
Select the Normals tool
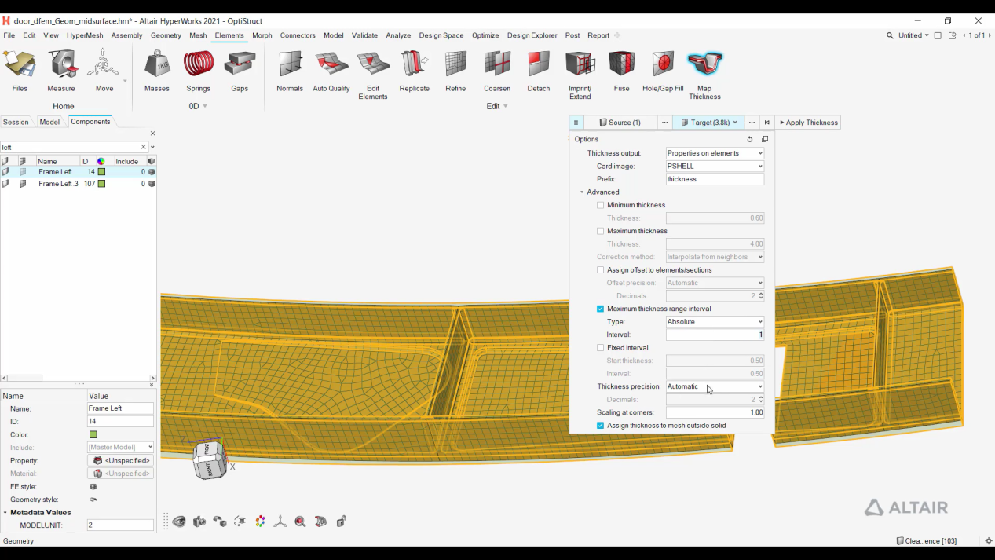tap(290, 71)
